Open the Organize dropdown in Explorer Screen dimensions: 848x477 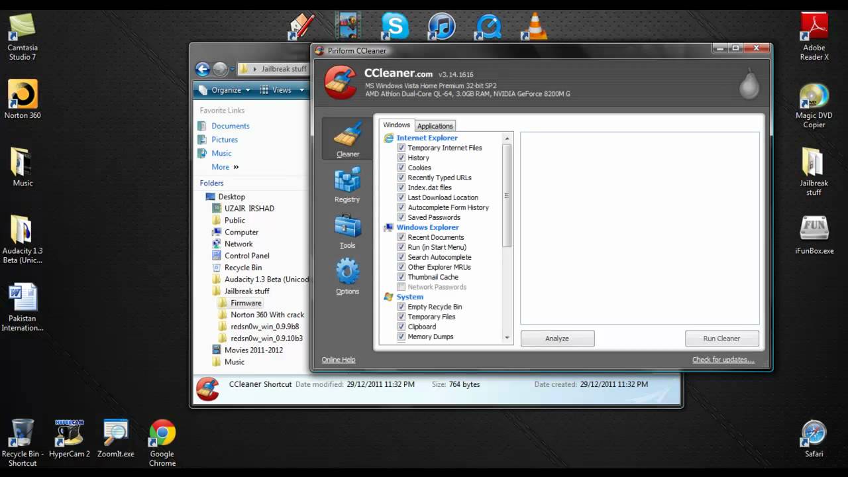click(x=225, y=90)
